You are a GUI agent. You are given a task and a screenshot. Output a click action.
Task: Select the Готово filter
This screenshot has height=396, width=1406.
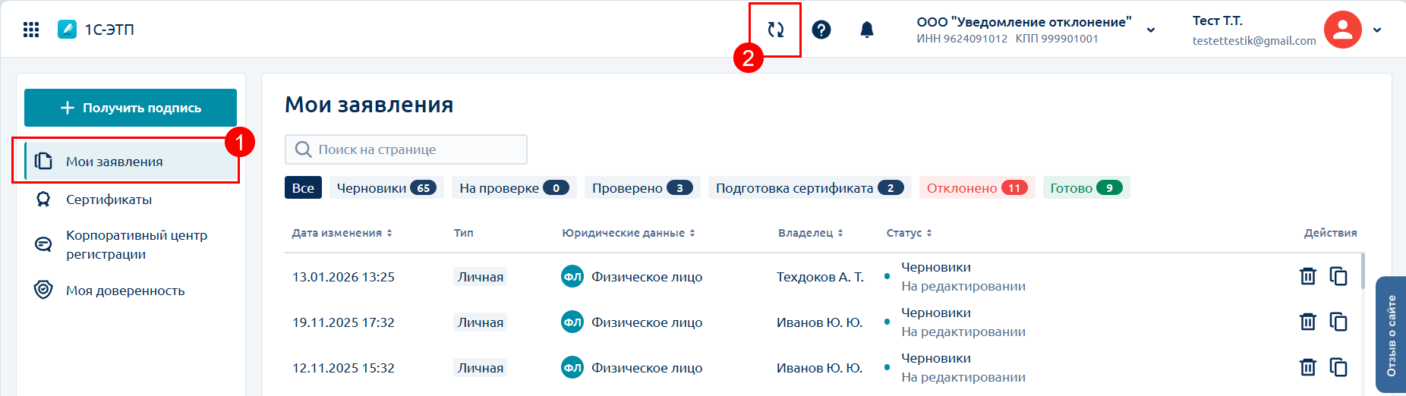1086,188
